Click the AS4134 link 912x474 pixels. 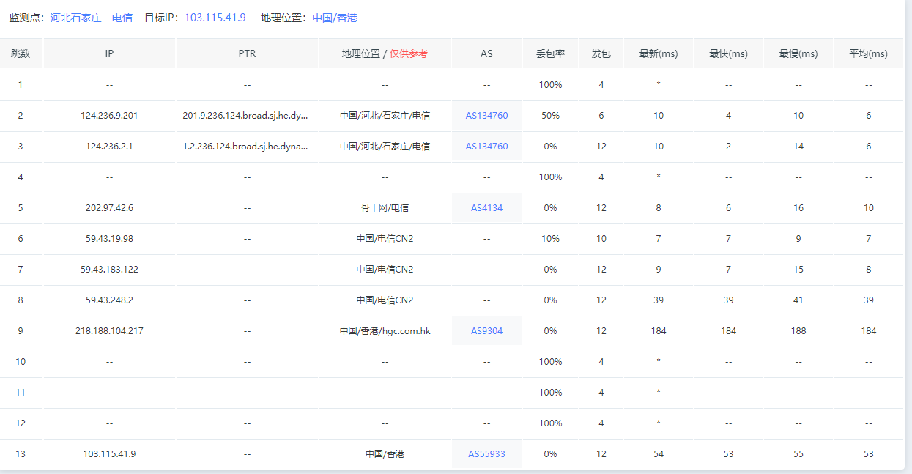click(x=486, y=208)
